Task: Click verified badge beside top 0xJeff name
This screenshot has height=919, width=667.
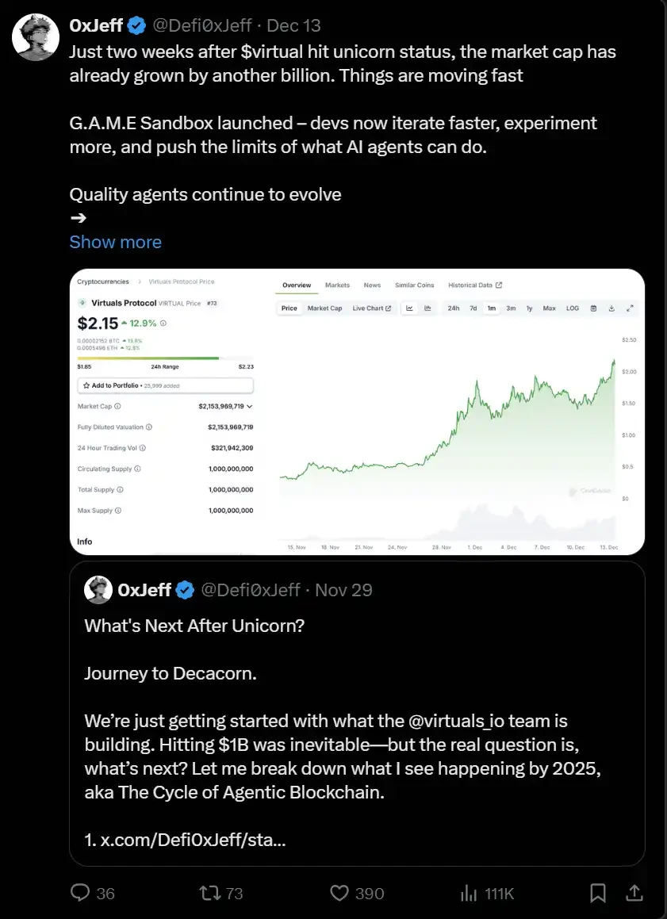Action: 136,25
